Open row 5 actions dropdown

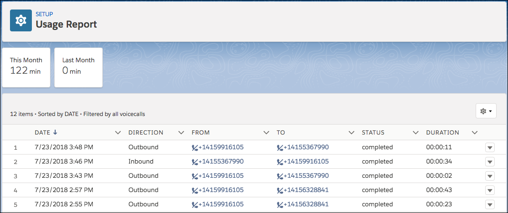(x=490, y=204)
